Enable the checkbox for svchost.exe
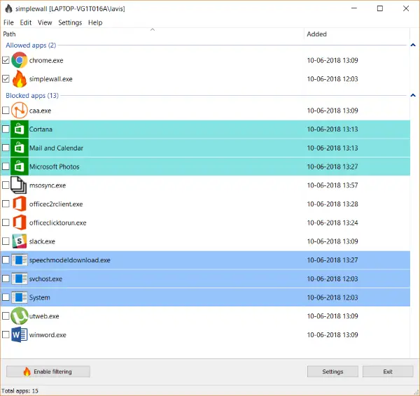The height and width of the screenshot is (396, 420). click(6, 278)
